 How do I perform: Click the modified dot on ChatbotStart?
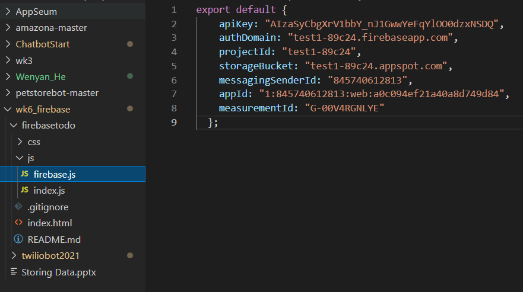(x=130, y=44)
